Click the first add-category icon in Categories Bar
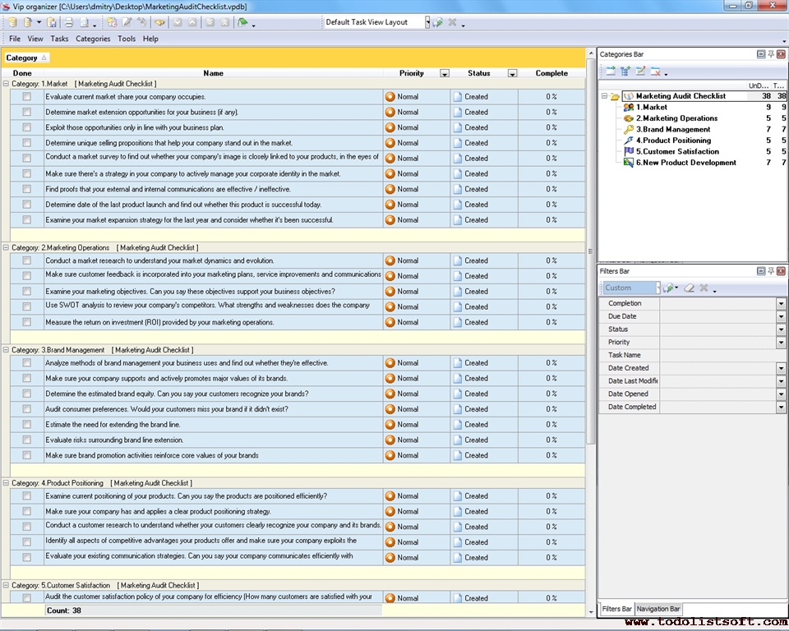 click(611, 71)
